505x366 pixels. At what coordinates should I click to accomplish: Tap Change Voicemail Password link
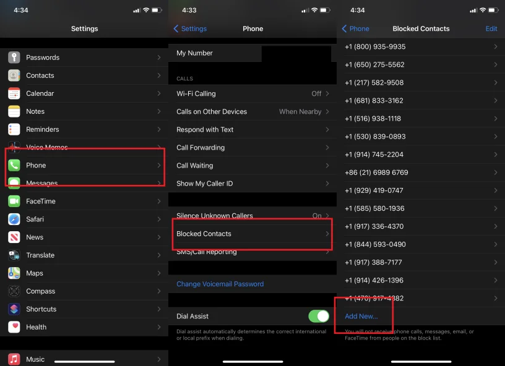tap(220, 284)
